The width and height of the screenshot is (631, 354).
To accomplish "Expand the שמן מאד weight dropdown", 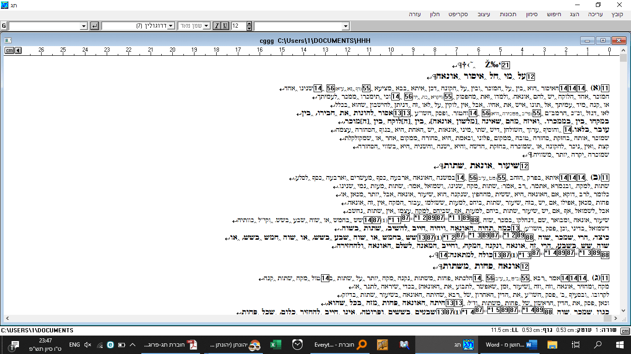I will 206,26.
